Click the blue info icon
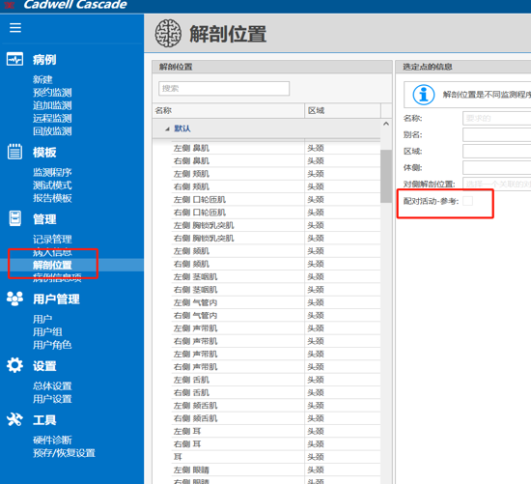531x484 pixels. click(x=423, y=95)
